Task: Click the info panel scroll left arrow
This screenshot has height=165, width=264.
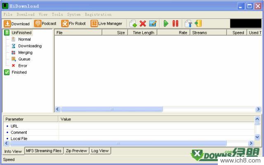Action: click(x=7, y=143)
